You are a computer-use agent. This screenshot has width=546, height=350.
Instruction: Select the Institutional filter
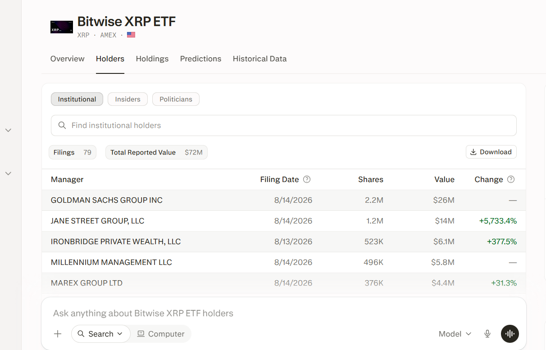pos(77,99)
